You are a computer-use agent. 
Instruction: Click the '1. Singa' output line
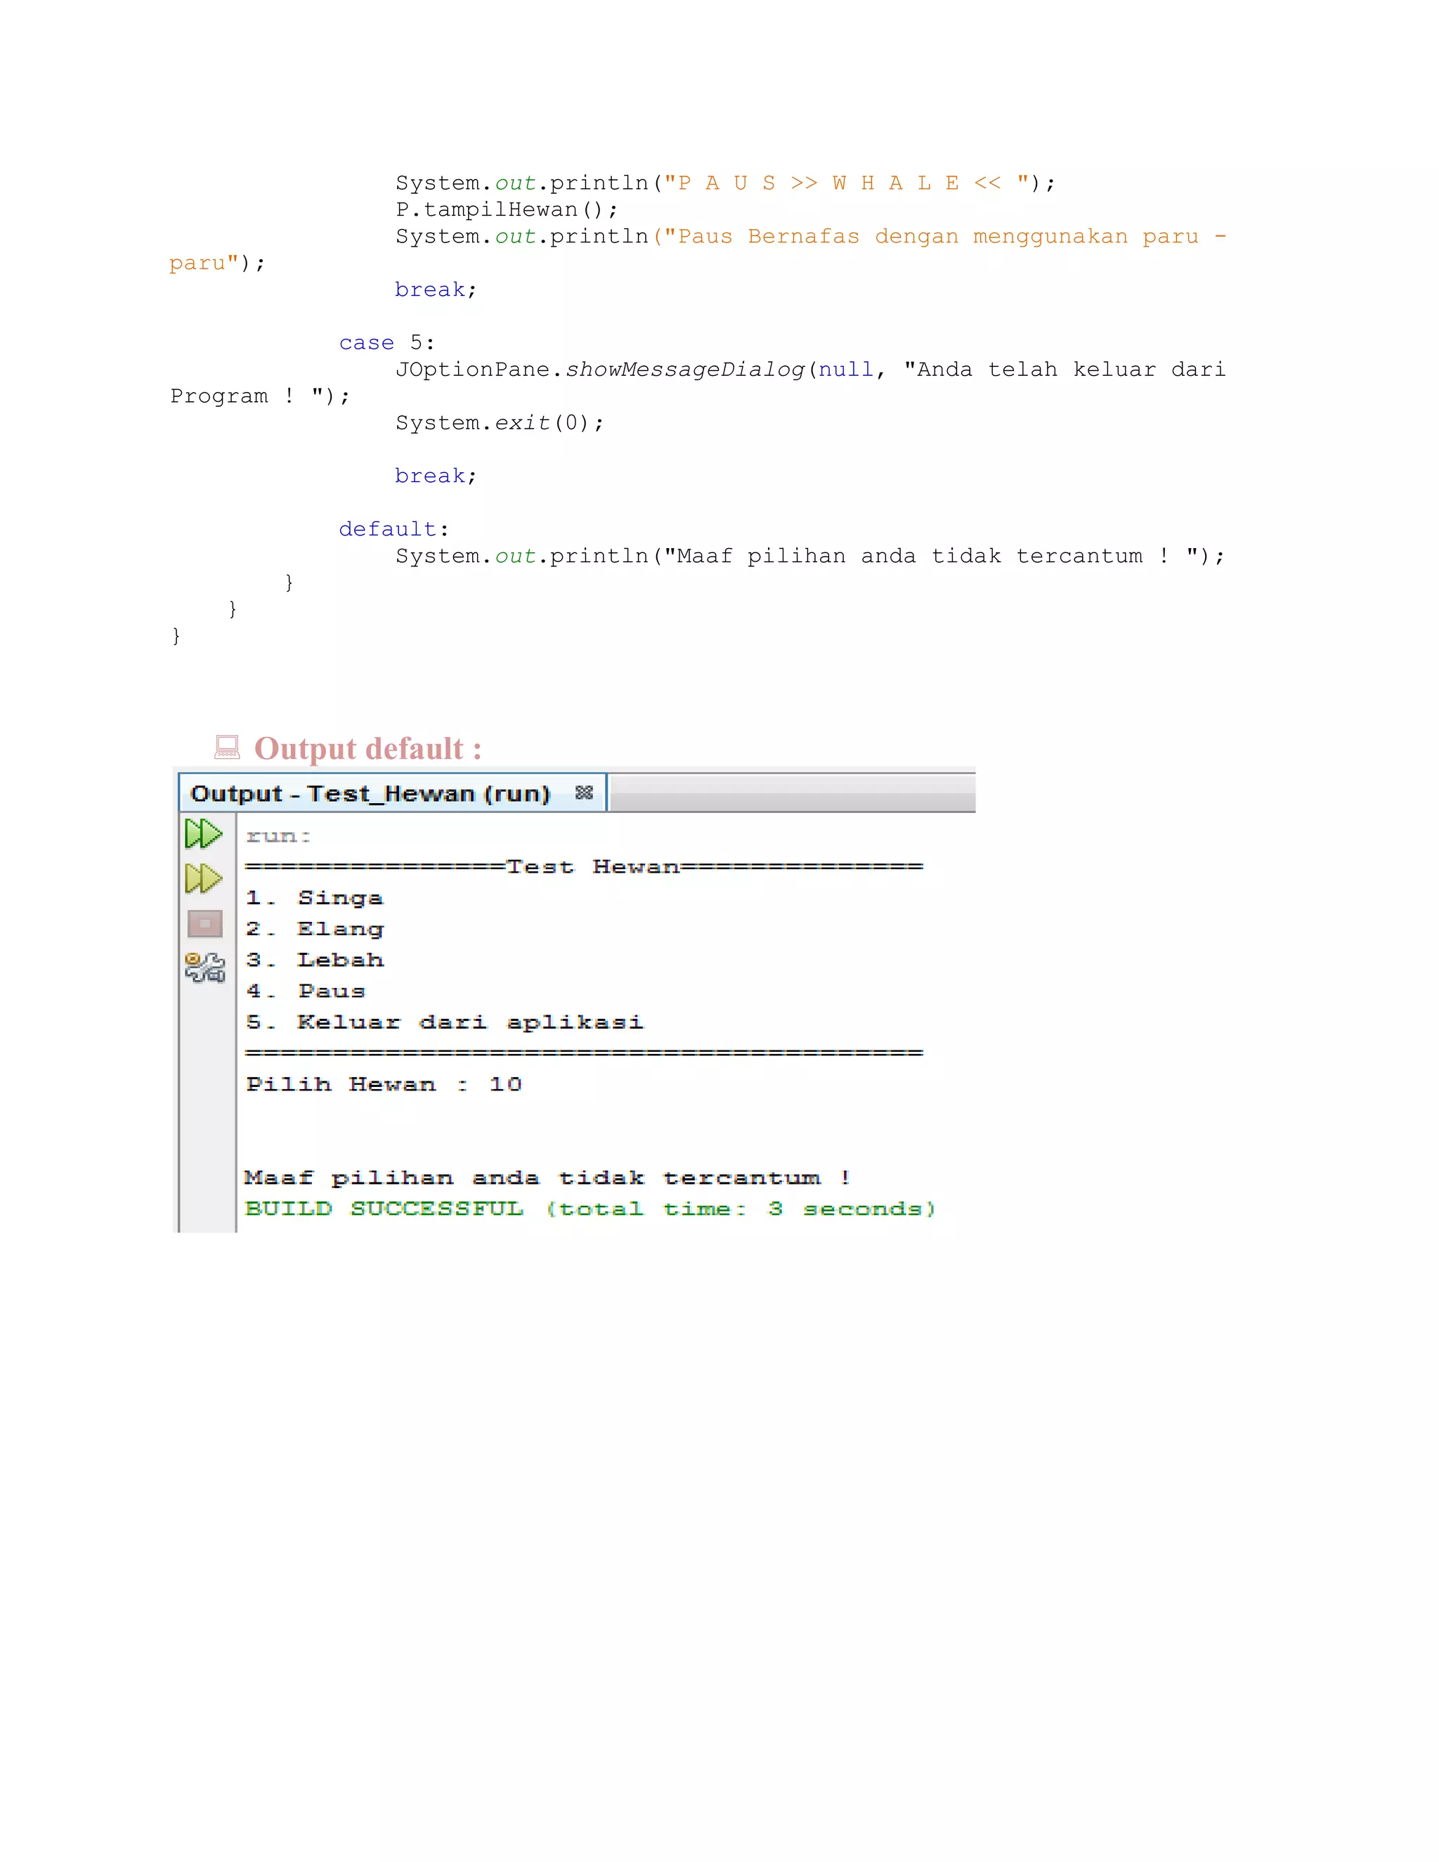(x=315, y=899)
